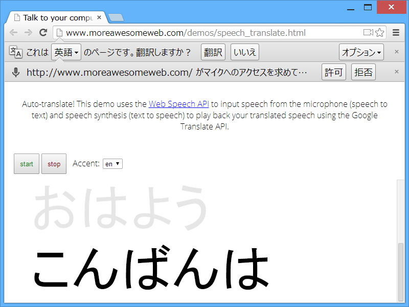Click the microphone icon in the permission bar
Screen dimensions: 409x307
[15, 72]
